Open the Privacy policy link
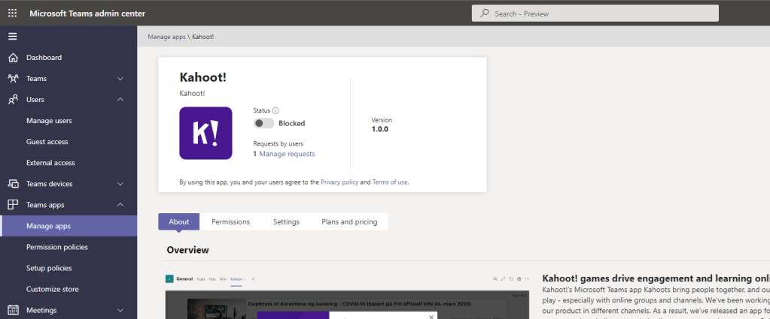This screenshot has width=770, height=319. [339, 182]
